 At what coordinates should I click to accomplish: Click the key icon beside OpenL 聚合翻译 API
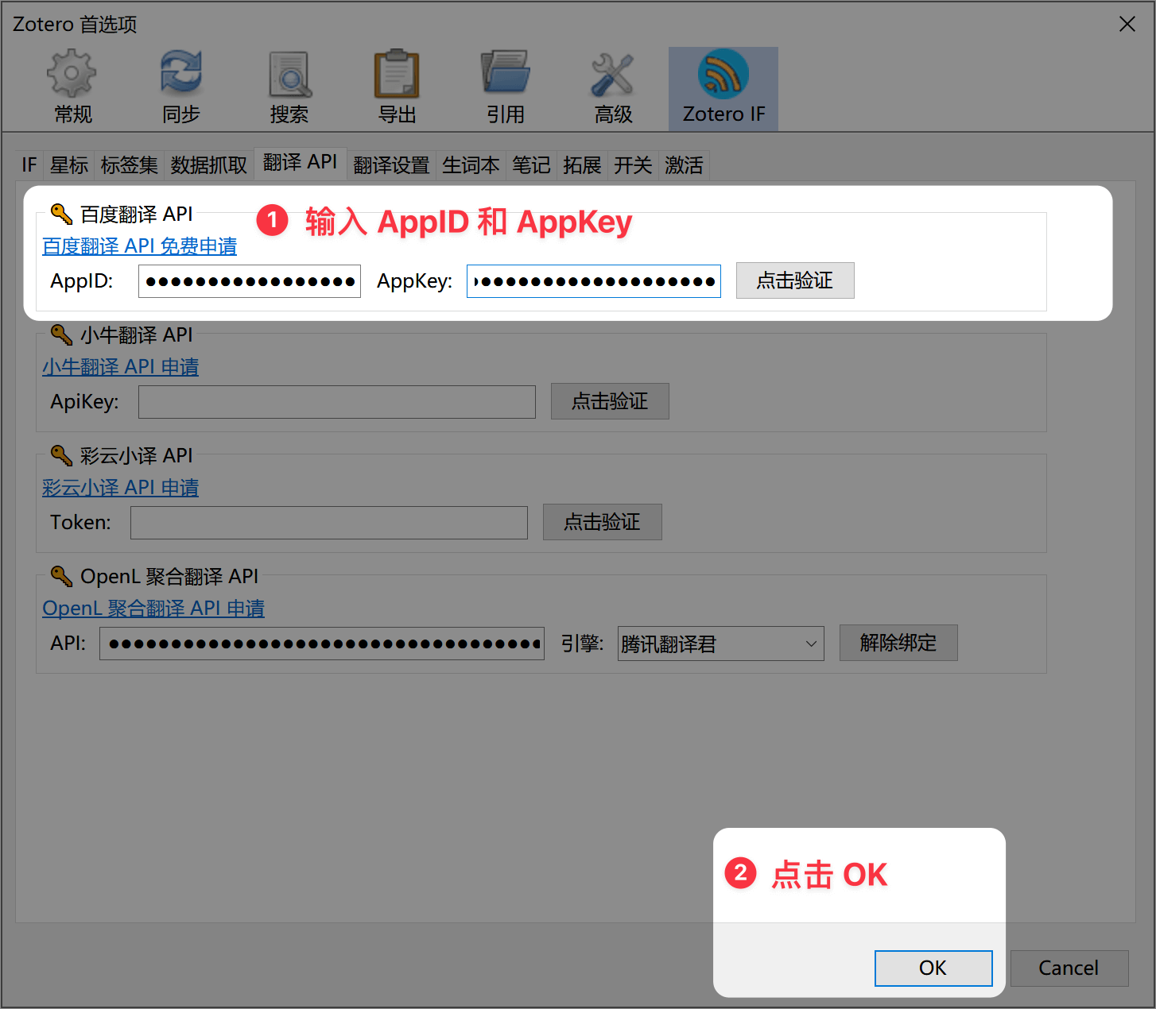[x=61, y=576]
